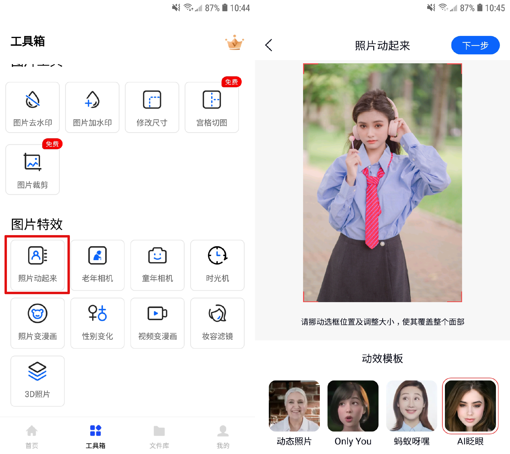The width and height of the screenshot is (510, 454).
Task: Open the 修改尺寸 resize tool
Action: coord(152,107)
